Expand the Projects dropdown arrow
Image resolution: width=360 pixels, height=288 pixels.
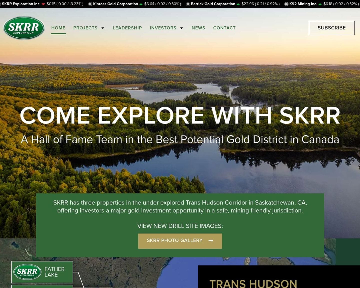click(103, 28)
